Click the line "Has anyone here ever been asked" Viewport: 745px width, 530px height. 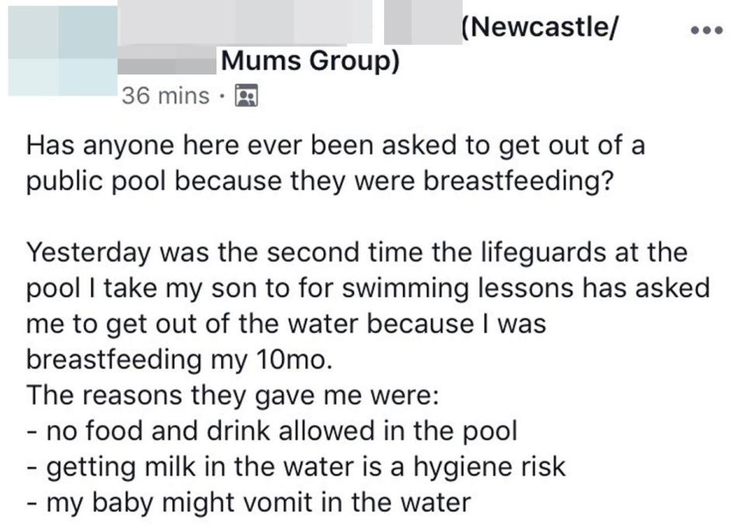[x=335, y=145]
